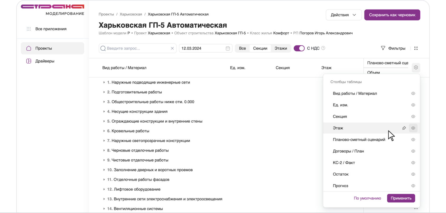Toggle visibility of Остаток column
The height and width of the screenshot is (213, 446).
point(413,174)
